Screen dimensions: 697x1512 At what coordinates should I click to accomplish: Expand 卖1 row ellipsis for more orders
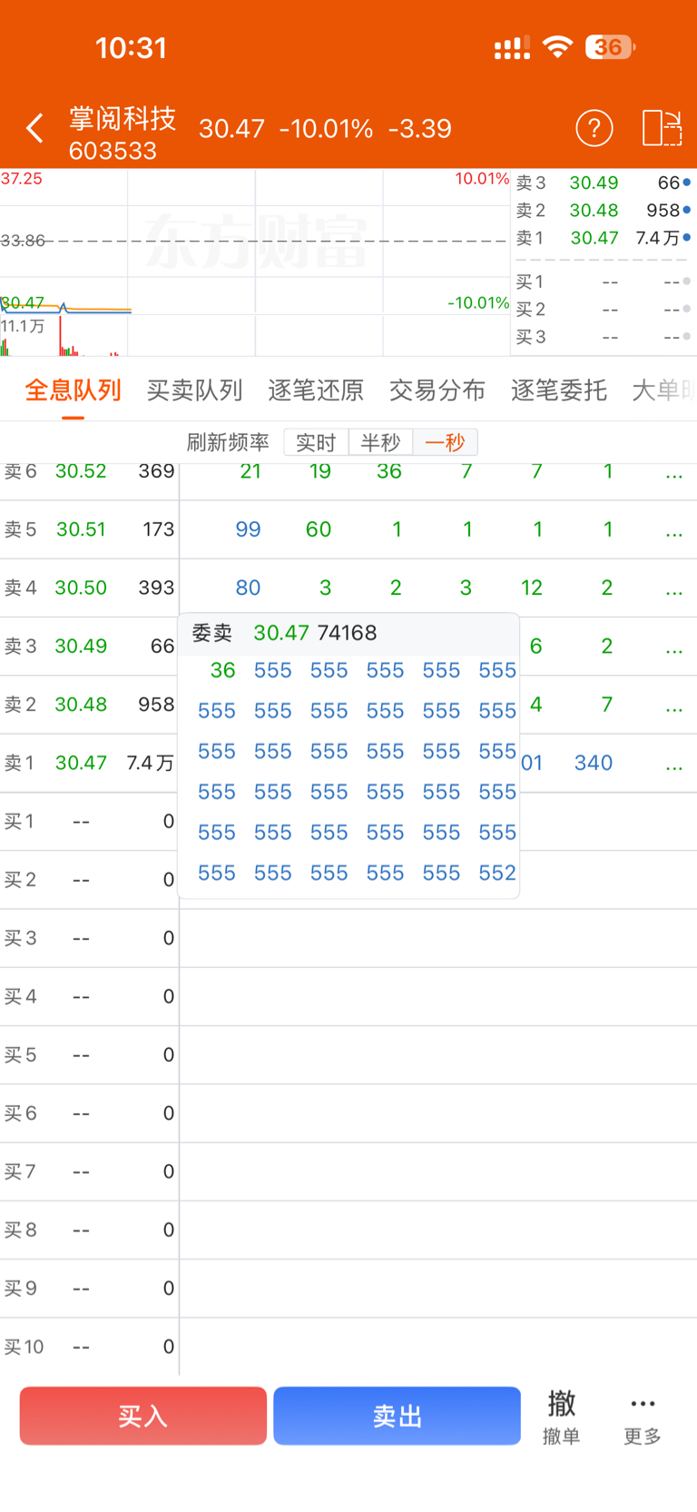pos(674,766)
